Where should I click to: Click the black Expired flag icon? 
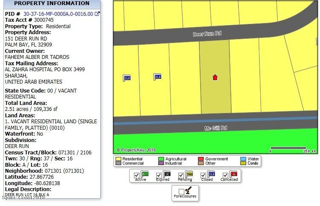167,174
